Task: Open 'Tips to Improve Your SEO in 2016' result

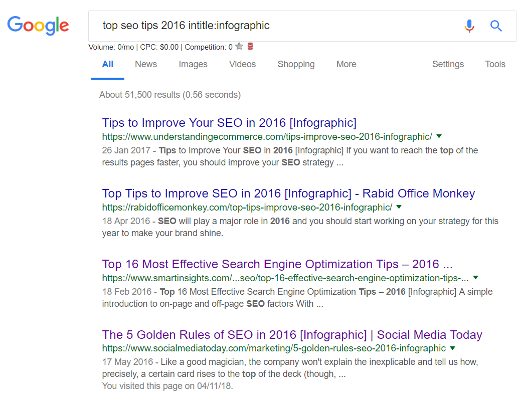Action: point(229,123)
